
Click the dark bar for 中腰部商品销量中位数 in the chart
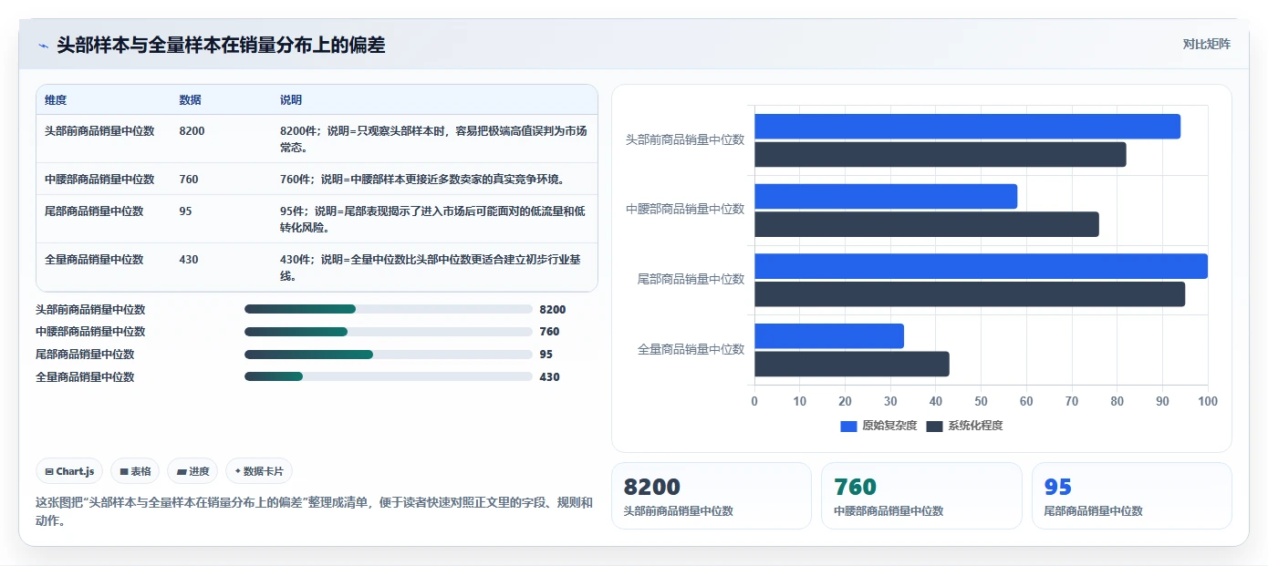click(926, 224)
